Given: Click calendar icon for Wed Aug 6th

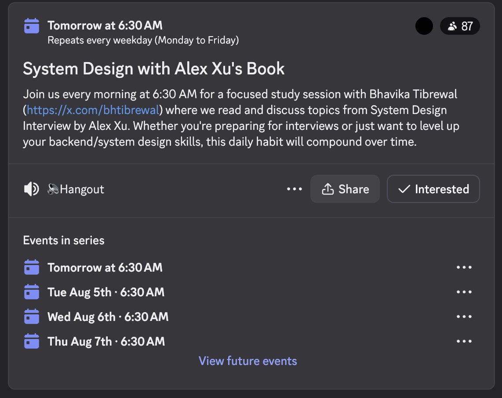Looking at the screenshot, I should (x=31, y=317).
